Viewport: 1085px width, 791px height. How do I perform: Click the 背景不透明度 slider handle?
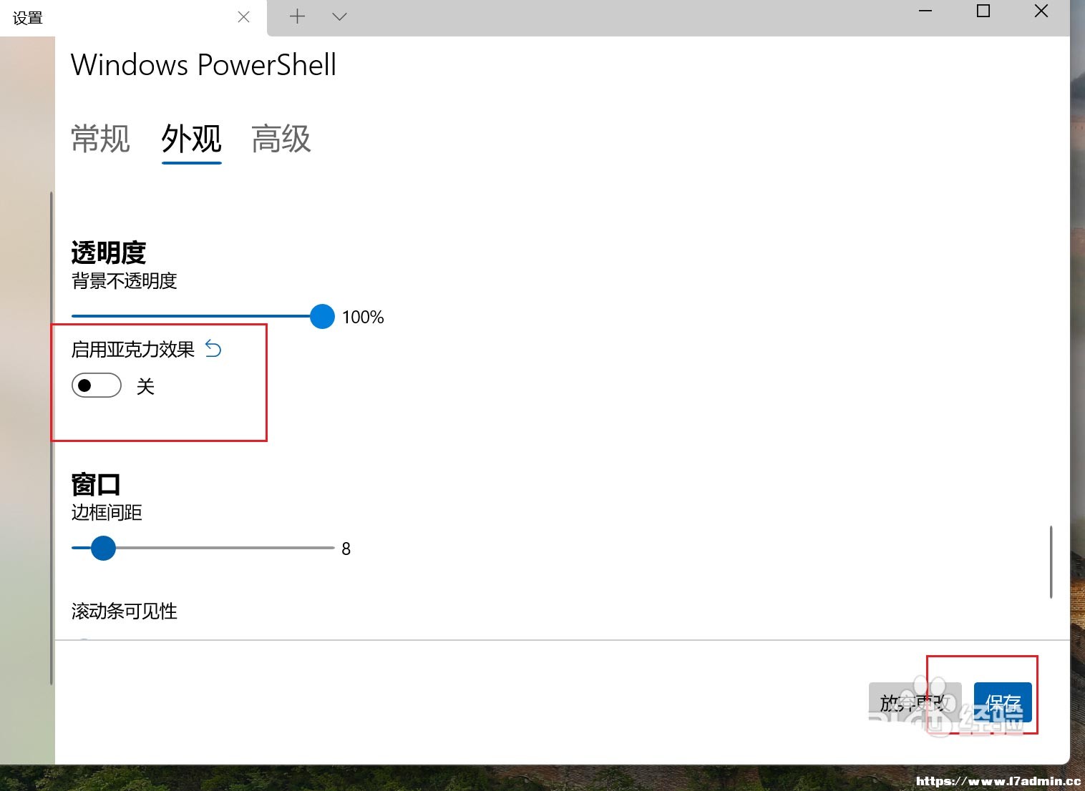point(322,316)
